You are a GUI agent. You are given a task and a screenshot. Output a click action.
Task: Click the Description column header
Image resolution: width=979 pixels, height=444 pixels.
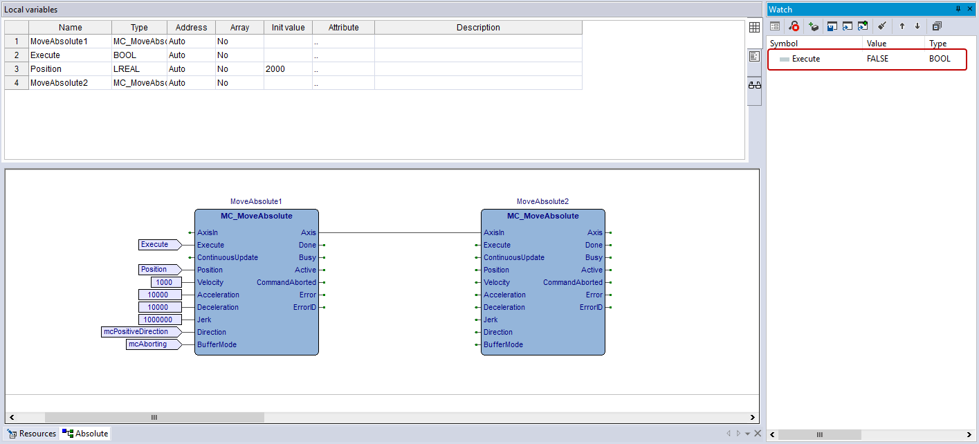point(478,28)
